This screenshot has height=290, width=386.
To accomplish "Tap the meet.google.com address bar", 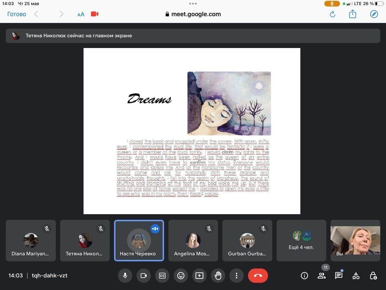I will click(193, 14).
